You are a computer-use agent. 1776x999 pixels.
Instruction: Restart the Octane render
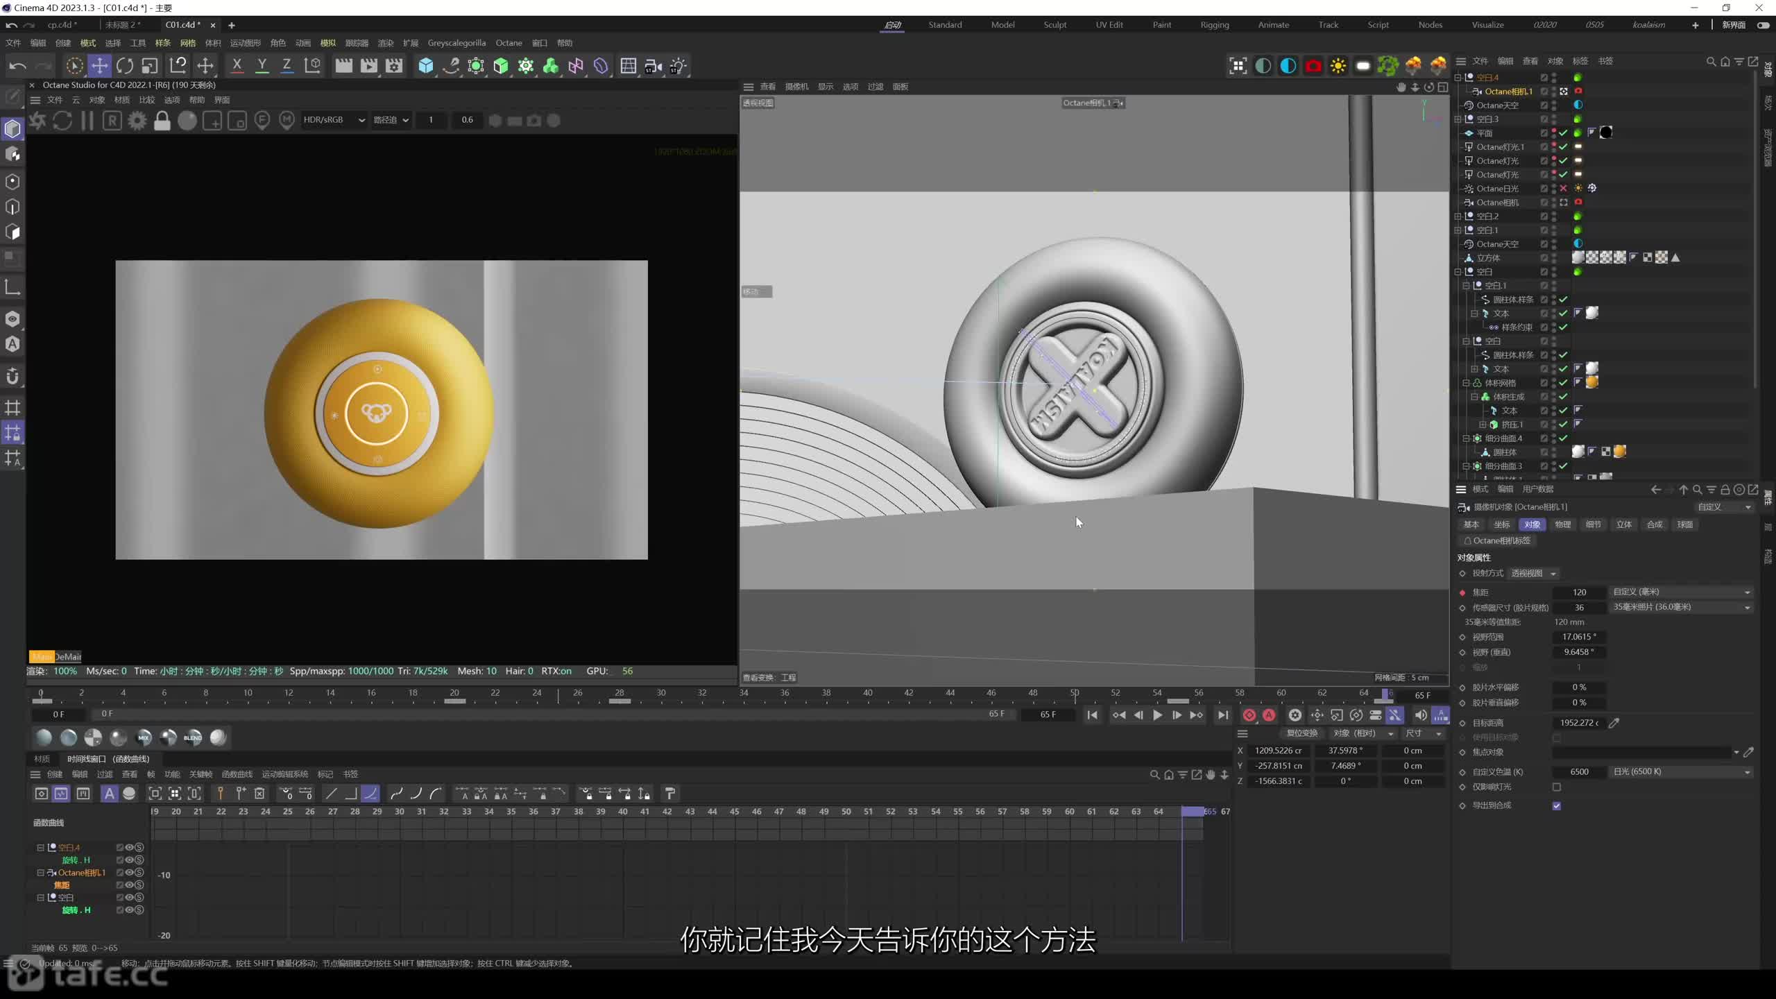point(62,121)
